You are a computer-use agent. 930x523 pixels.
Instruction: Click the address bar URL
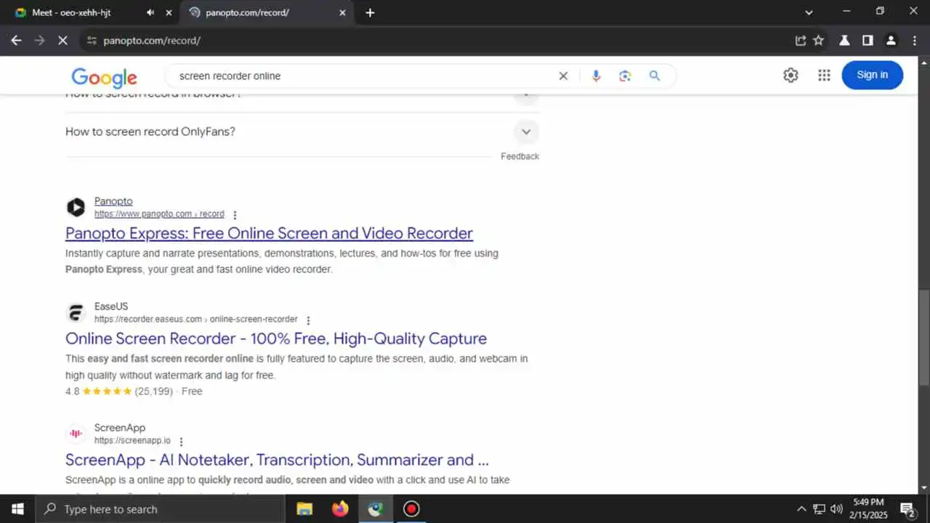(x=152, y=41)
